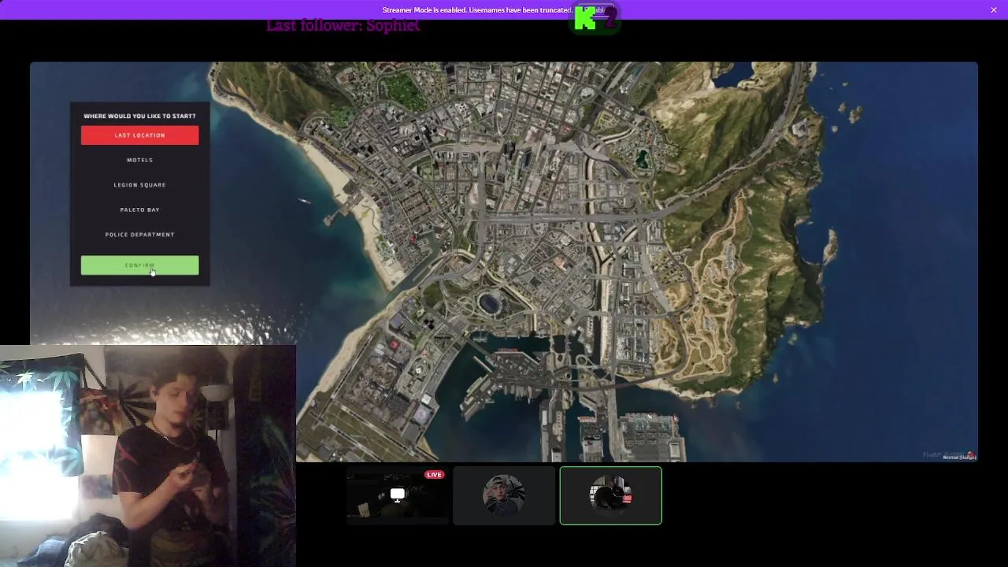
Task: Click the 'Last follower' overlay text
Action: [343, 25]
